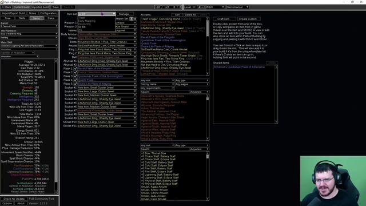Expand the Ring 1 slot dropdown

(x=107, y=50)
